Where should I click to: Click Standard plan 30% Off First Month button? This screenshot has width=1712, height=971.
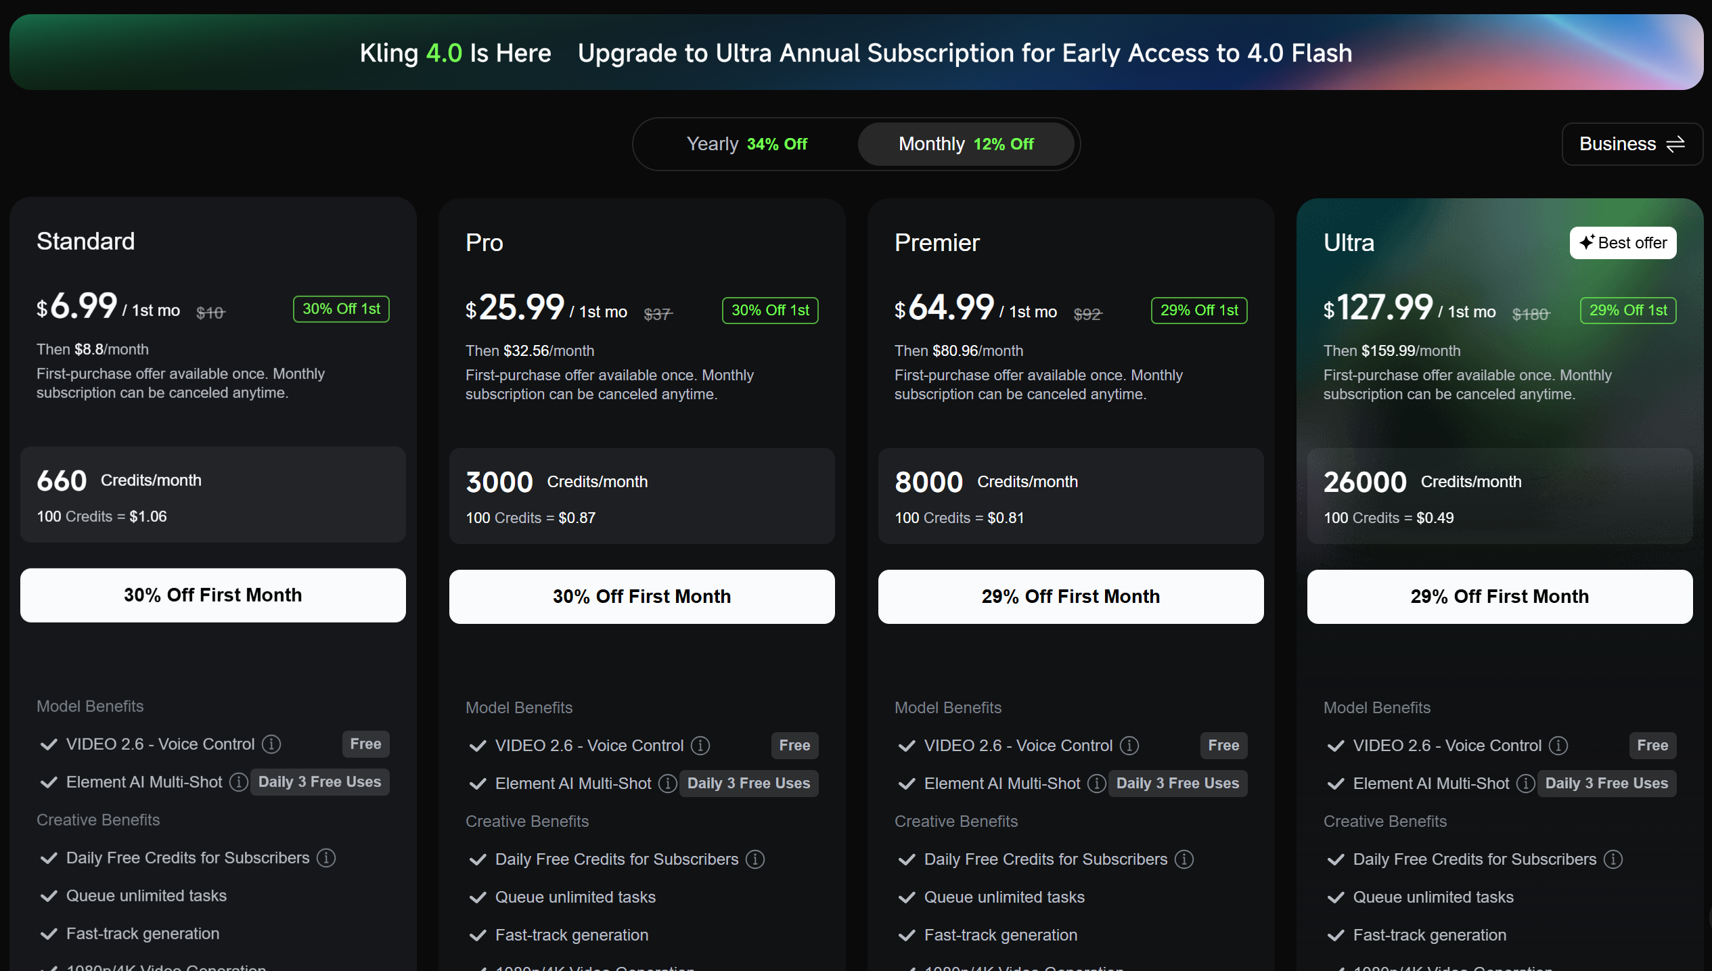click(213, 595)
